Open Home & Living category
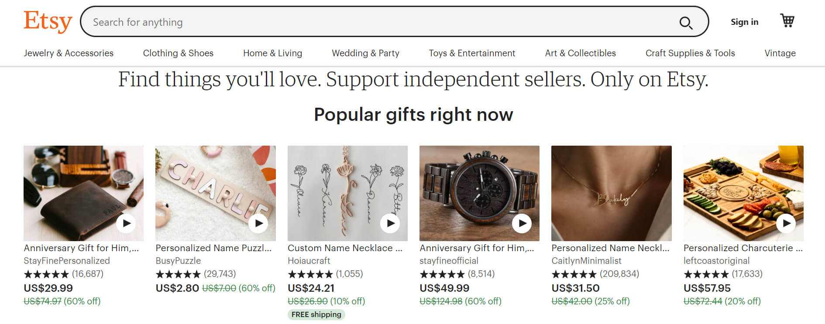This screenshot has width=825, height=324. 272,53
